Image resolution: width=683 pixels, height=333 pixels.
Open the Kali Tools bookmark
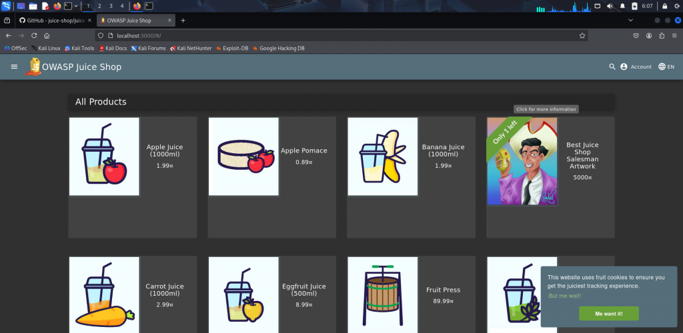coord(79,48)
